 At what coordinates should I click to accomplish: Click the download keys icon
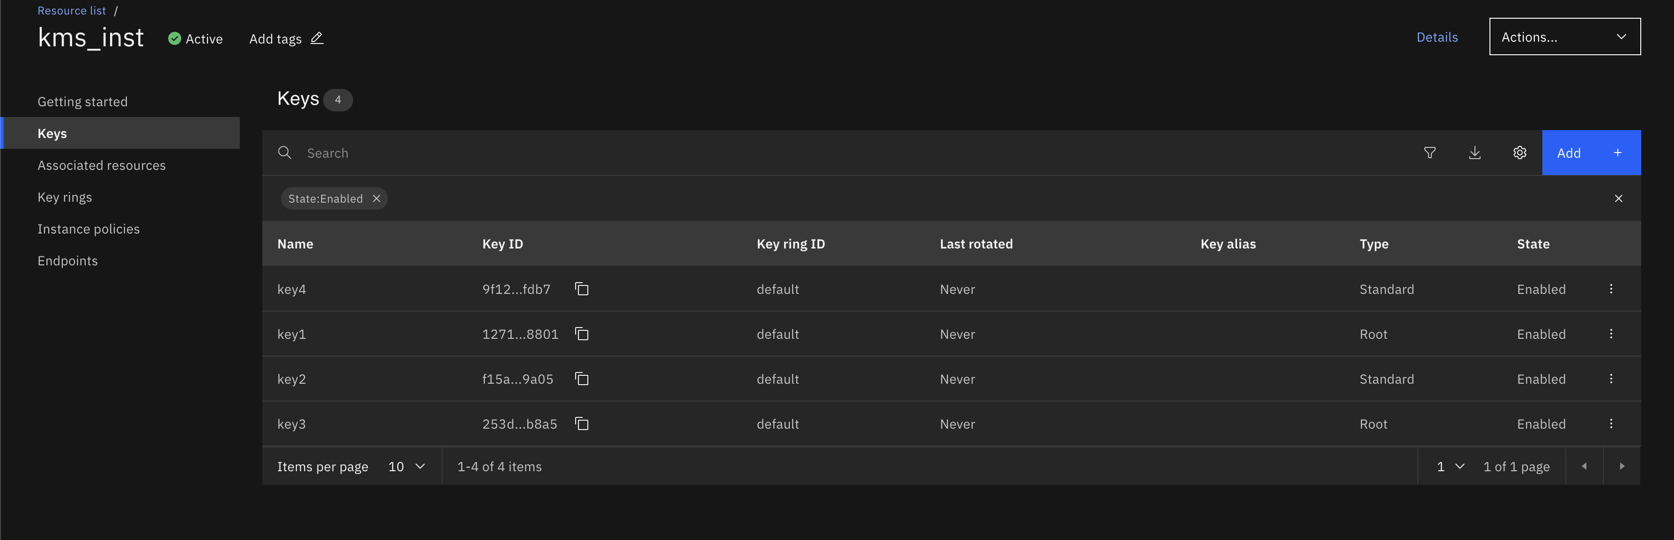[x=1474, y=153]
